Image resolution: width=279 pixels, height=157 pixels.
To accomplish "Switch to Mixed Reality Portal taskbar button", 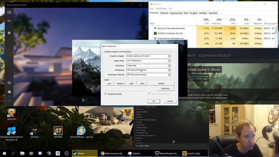I will coord(167,153).
